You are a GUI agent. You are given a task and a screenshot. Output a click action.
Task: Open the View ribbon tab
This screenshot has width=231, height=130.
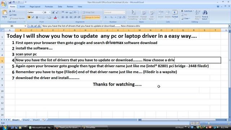click(80, 6)
